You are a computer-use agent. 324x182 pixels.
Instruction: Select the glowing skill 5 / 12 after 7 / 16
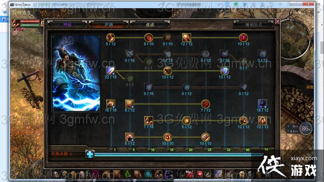click(x=187, y=120)
